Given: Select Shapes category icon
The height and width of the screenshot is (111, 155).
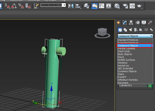Looking at the screenshot, I should click(125, 30).
